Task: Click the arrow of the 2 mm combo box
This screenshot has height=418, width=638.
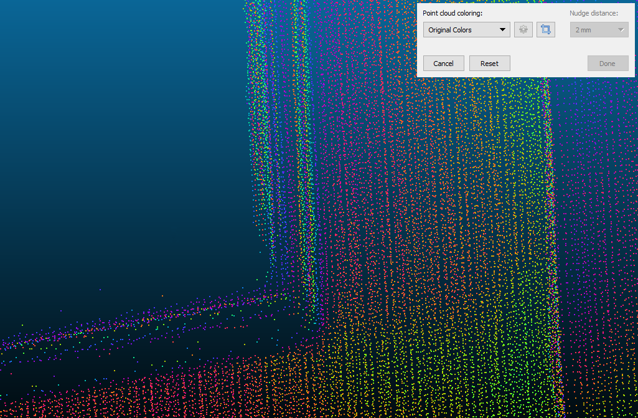Action: coord(621,30)
